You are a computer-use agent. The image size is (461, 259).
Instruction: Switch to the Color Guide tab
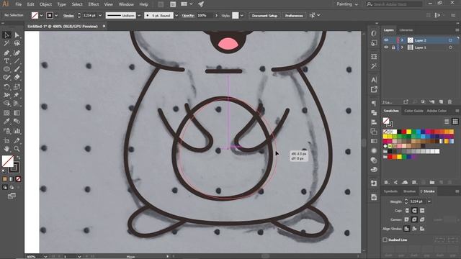(x=413, y=111)
